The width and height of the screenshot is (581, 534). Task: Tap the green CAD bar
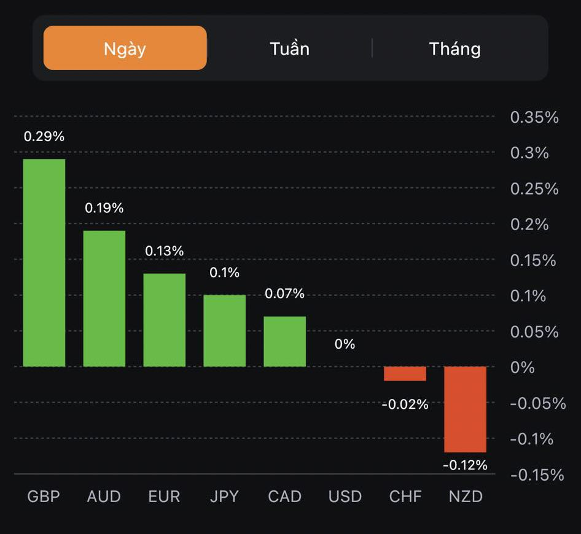(285, 341)
